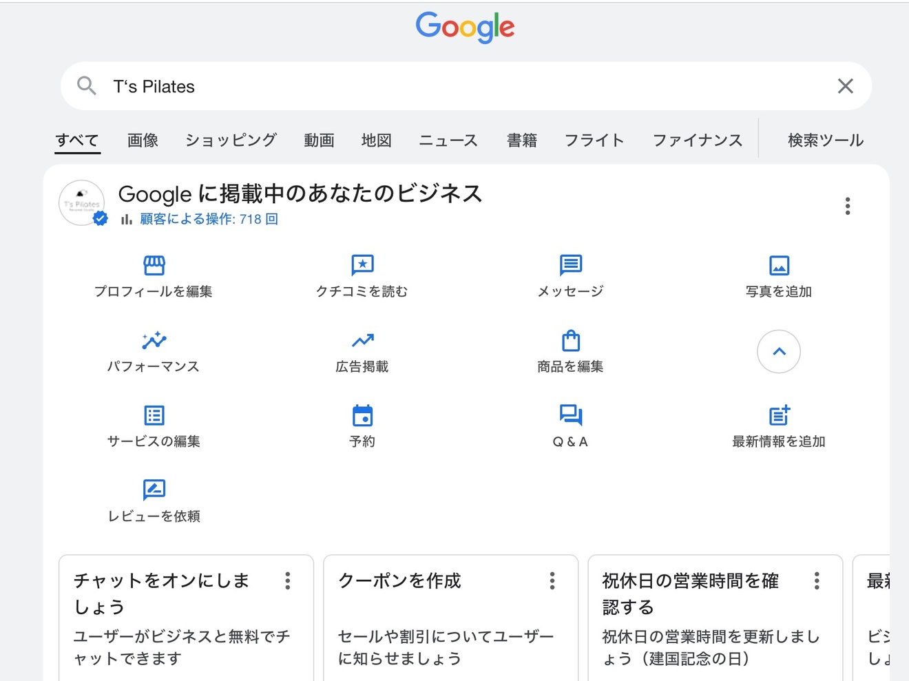
Task: Open the Bookings calendar icon
Action: tap(362, 415)
